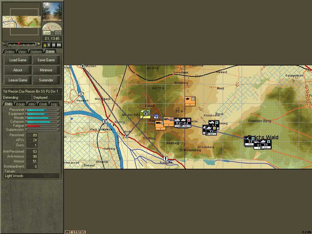Select the black counter with yellow square
The height and width of the screenshot is (234, 312).
[x=211, y=130]
